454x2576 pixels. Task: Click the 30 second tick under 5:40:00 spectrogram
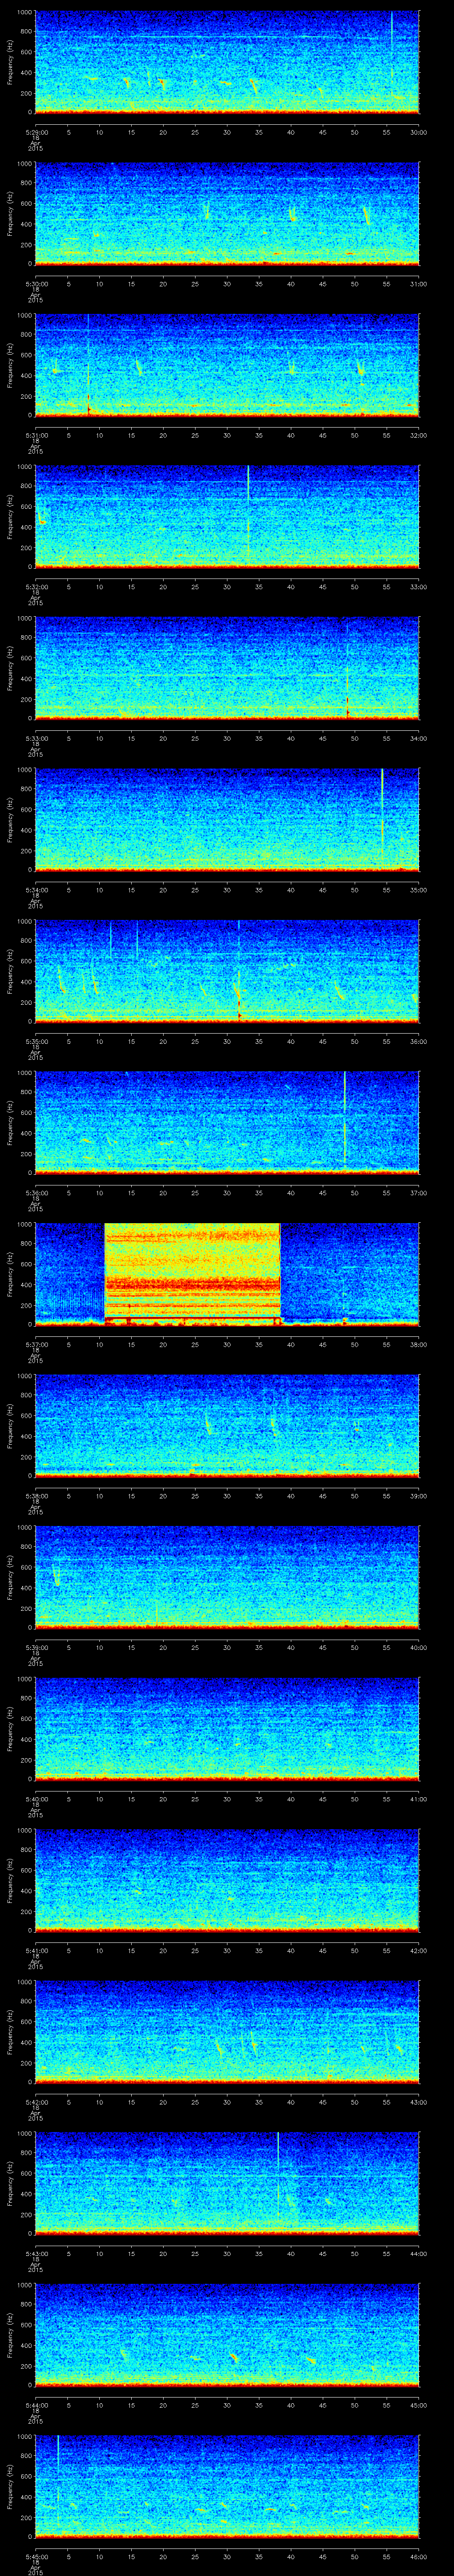pyautogui.click(x=227, y=1799)
